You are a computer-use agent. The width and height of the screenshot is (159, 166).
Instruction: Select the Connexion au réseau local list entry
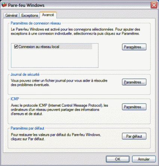click(39, 47)
